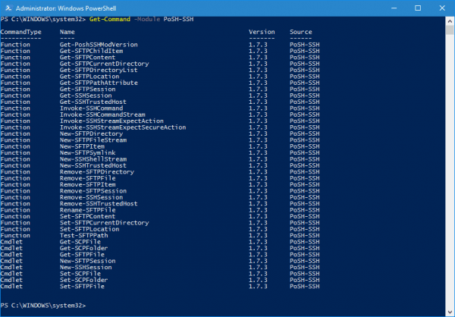Click the 'Get-SFTPFile' cmdlet name
The height and width of the screenshot is (317, 455).
coord(82,255)
